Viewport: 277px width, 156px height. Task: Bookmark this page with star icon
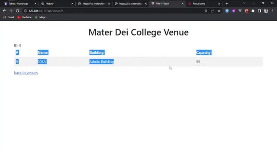coord(219,11)
